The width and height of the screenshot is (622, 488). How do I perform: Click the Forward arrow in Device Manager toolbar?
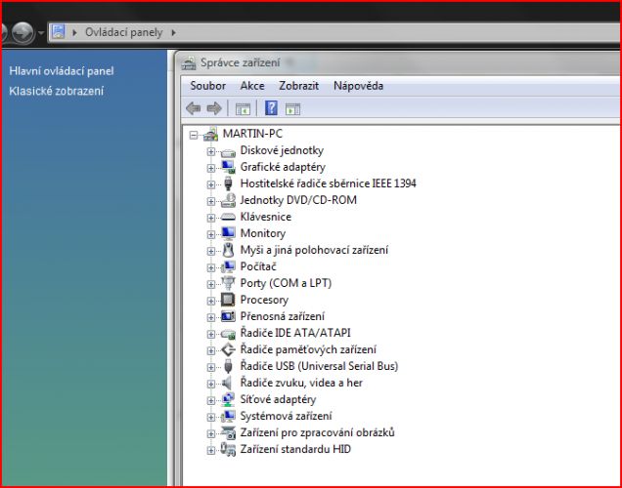click(x=214, y=108)
